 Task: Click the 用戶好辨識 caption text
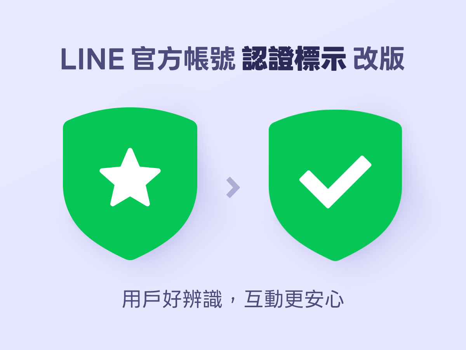172,299
